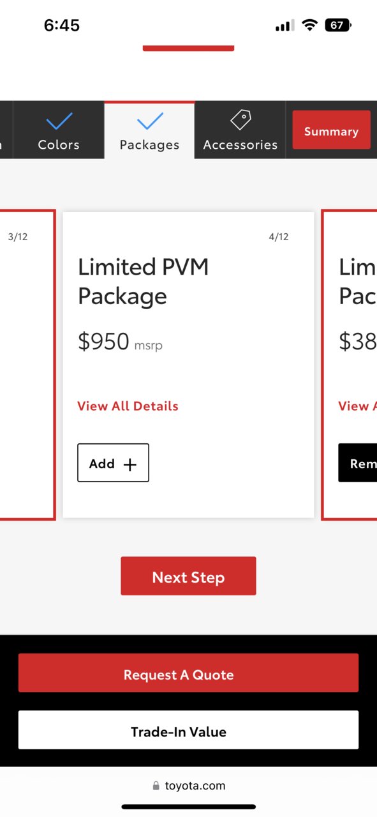The image size is (377, 817).
Task: Tap the toyota.com address bar
Action: pyautogui.click(x=188, y=786)
